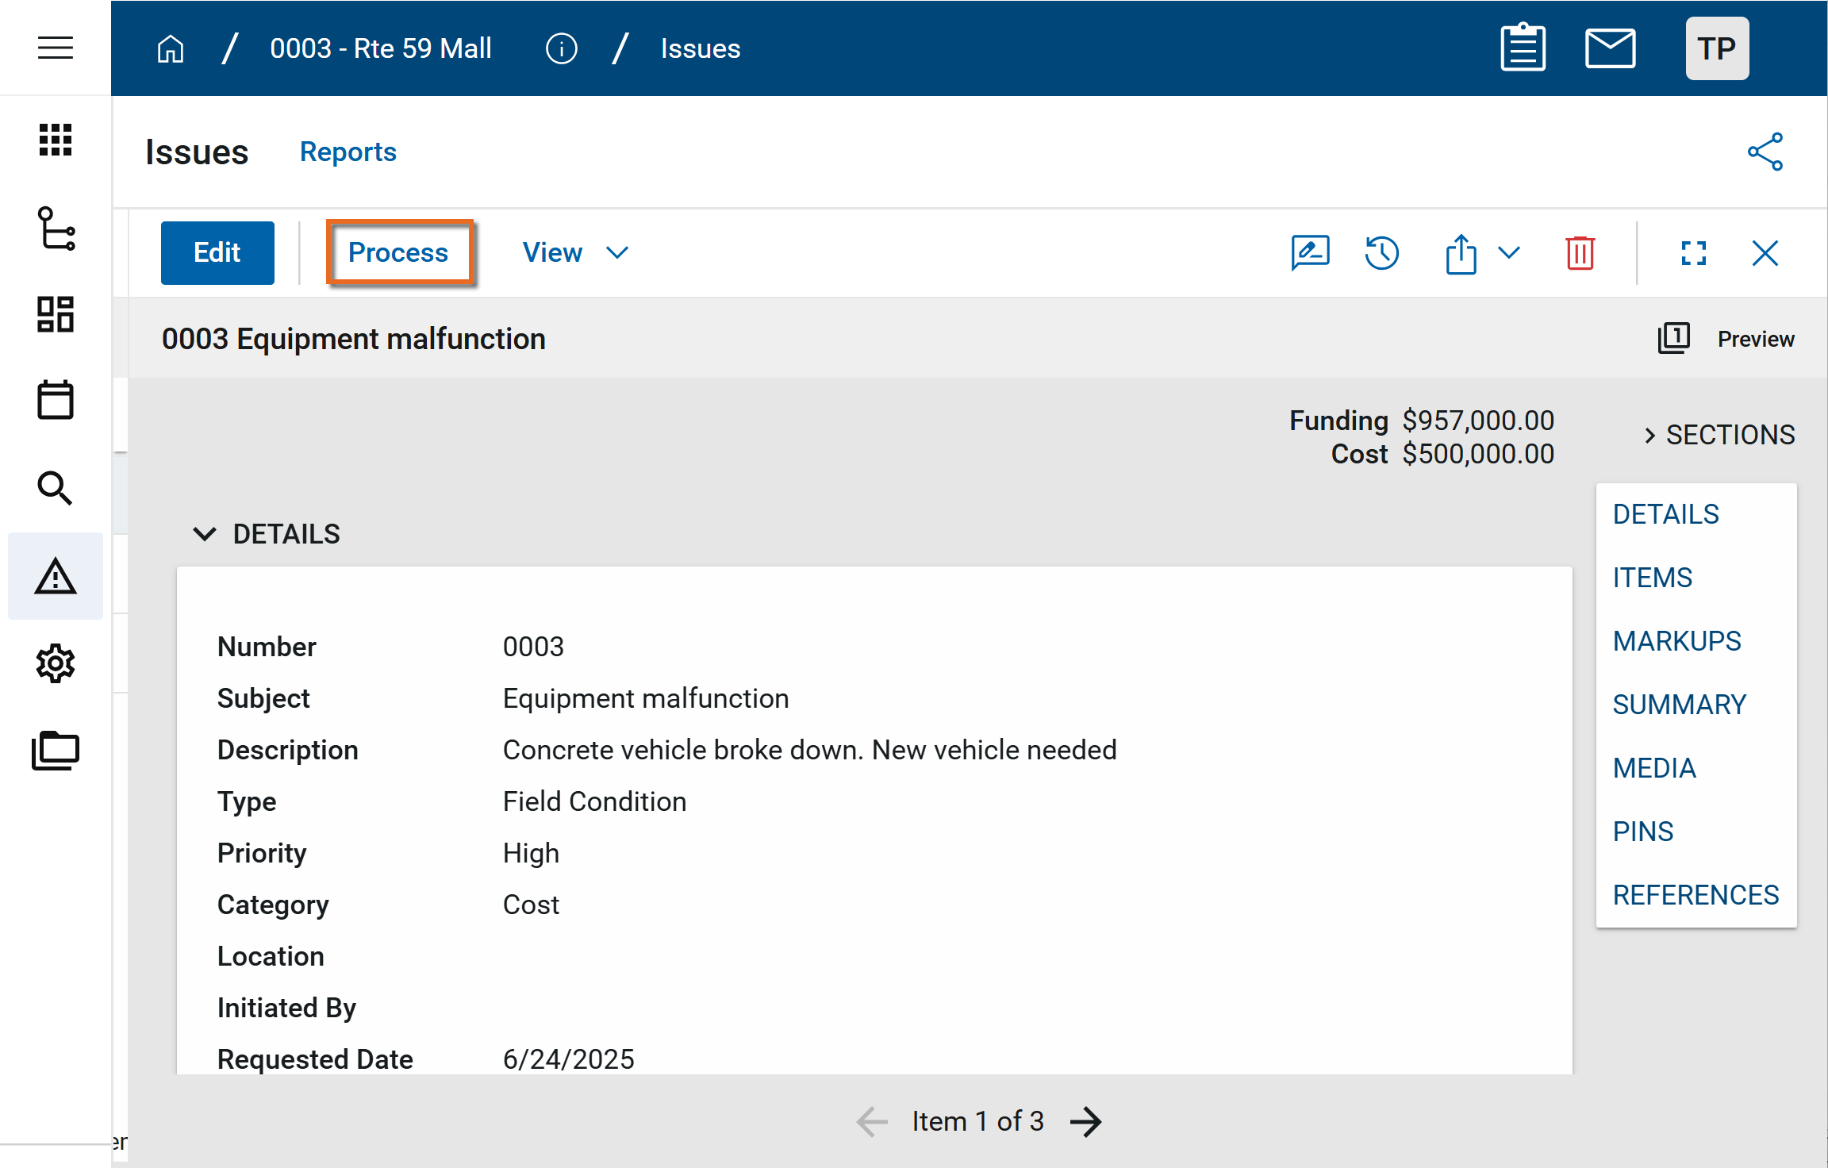Open the settings gear icon
The width and height of the screenshot is (1828, 1168).
coord(55,663)
